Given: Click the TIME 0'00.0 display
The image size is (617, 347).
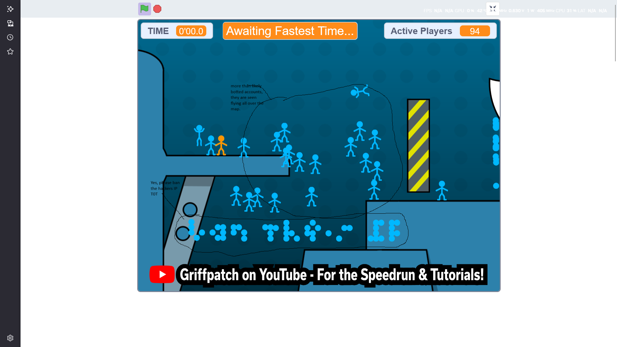Looking at the screenshot, I should click(177, 31).
